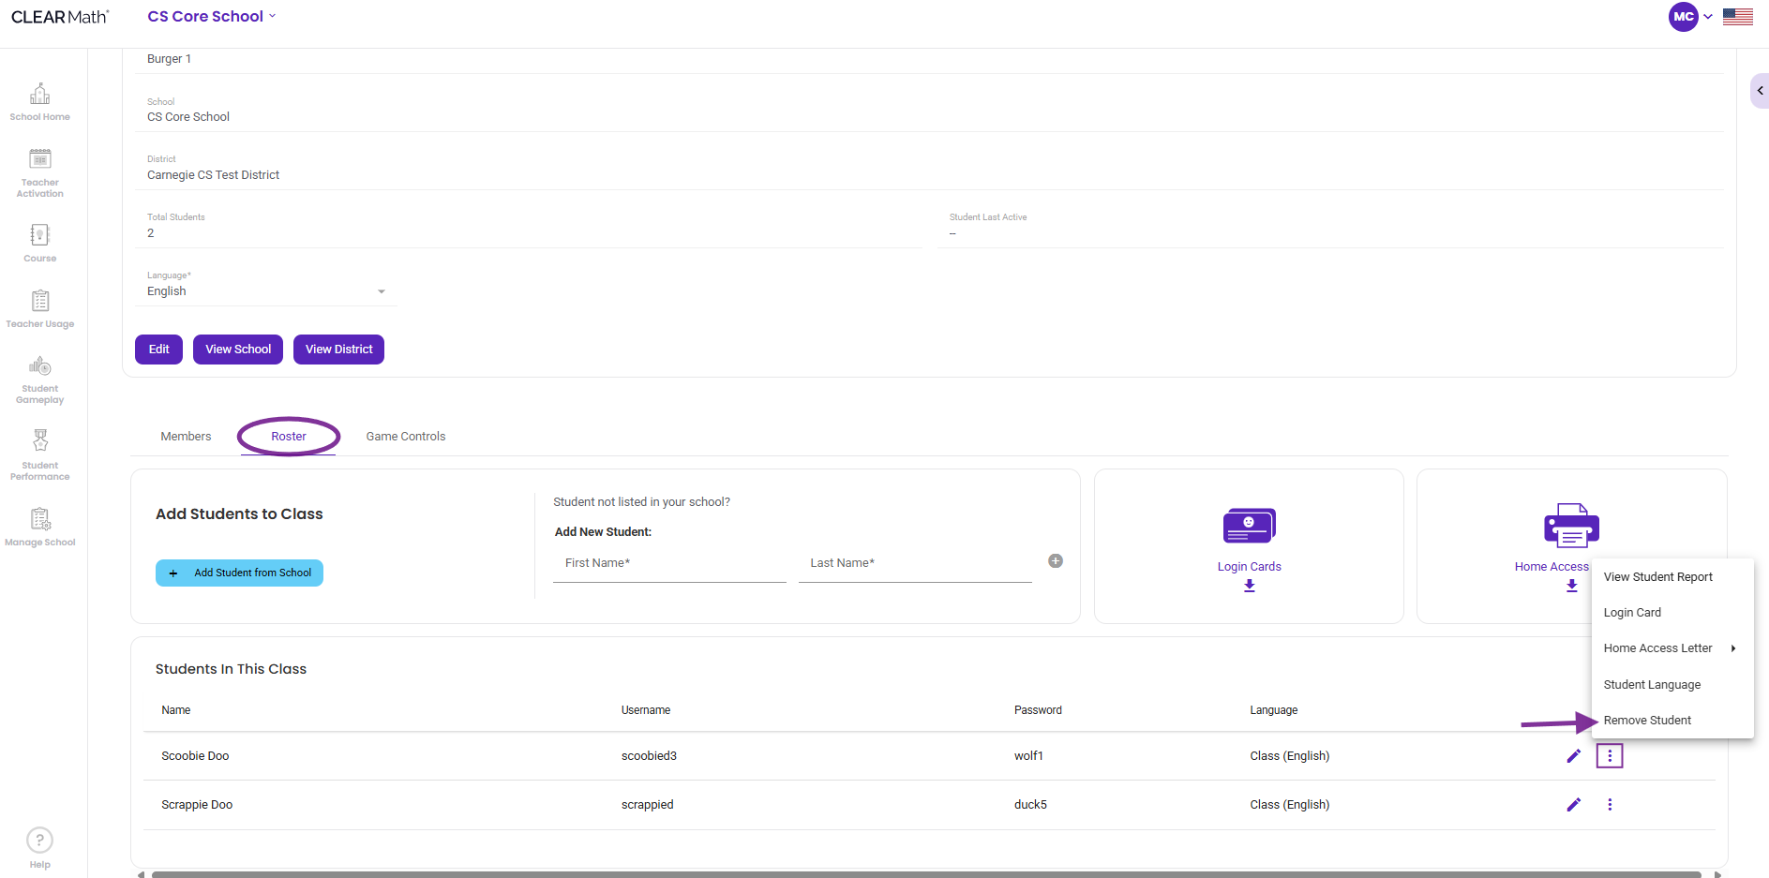Image resolution: width=1769 pixels, height=878 pixels.
Task: Click the CLEARMath logo
Action: click(60, 17)
